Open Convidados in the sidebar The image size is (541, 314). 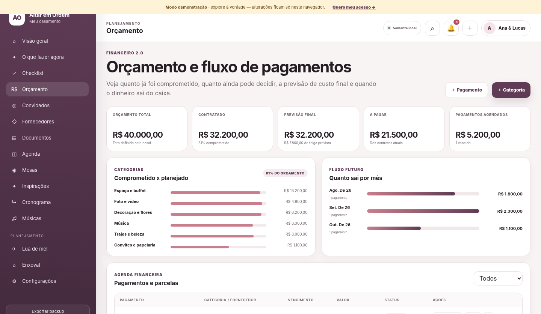(47, 105)
